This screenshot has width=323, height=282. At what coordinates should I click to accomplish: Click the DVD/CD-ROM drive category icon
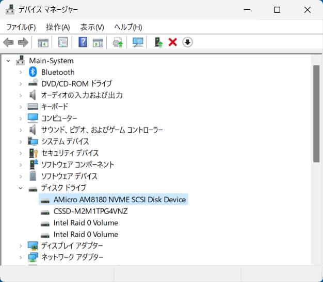tap(33, 82)
